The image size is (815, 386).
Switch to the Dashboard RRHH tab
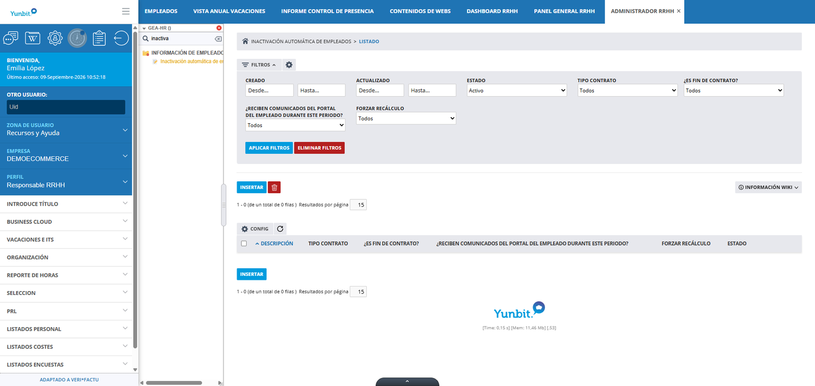tap(492, 11)
